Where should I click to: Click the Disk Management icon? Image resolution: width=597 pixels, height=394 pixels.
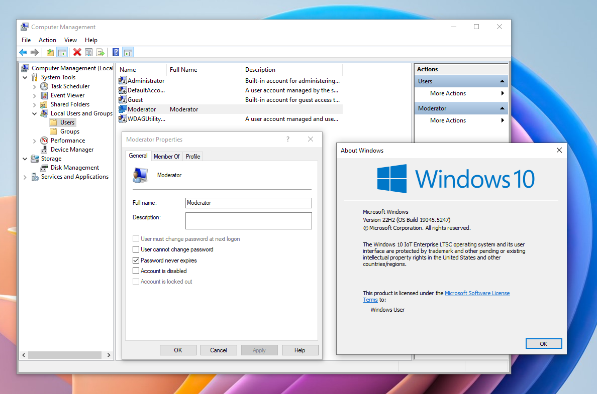tap(45, 168)
